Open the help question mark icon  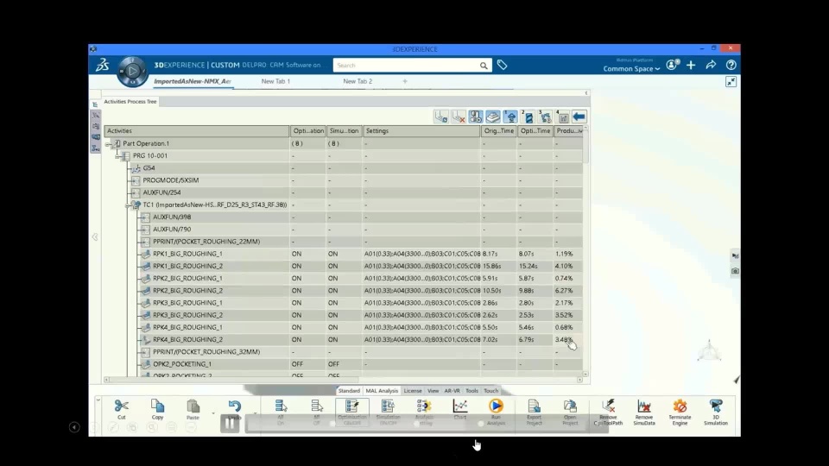click(x=731, y=65)
